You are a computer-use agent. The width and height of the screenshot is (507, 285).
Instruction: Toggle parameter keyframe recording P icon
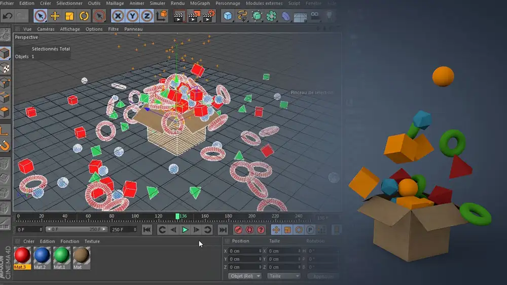coord(310,230)
